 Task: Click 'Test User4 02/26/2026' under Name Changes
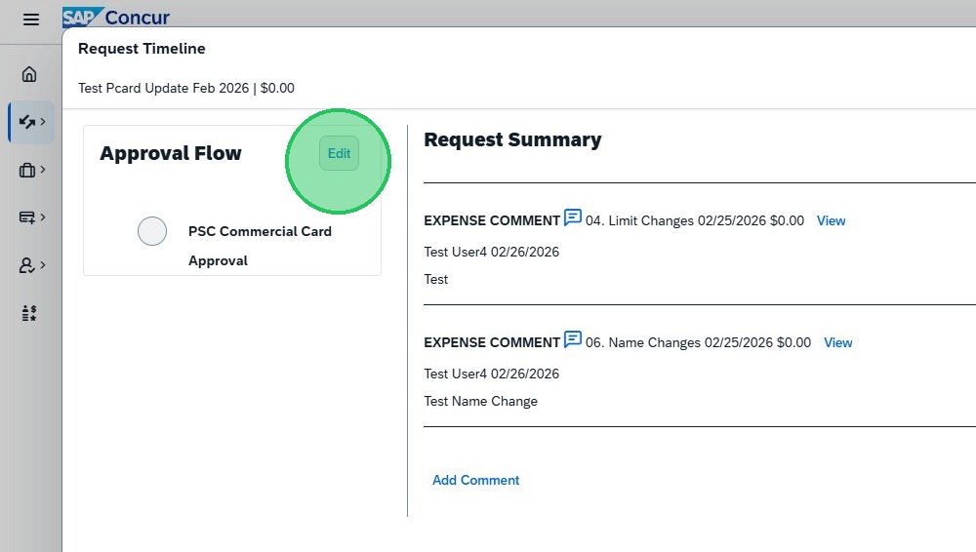pos(492,375)
